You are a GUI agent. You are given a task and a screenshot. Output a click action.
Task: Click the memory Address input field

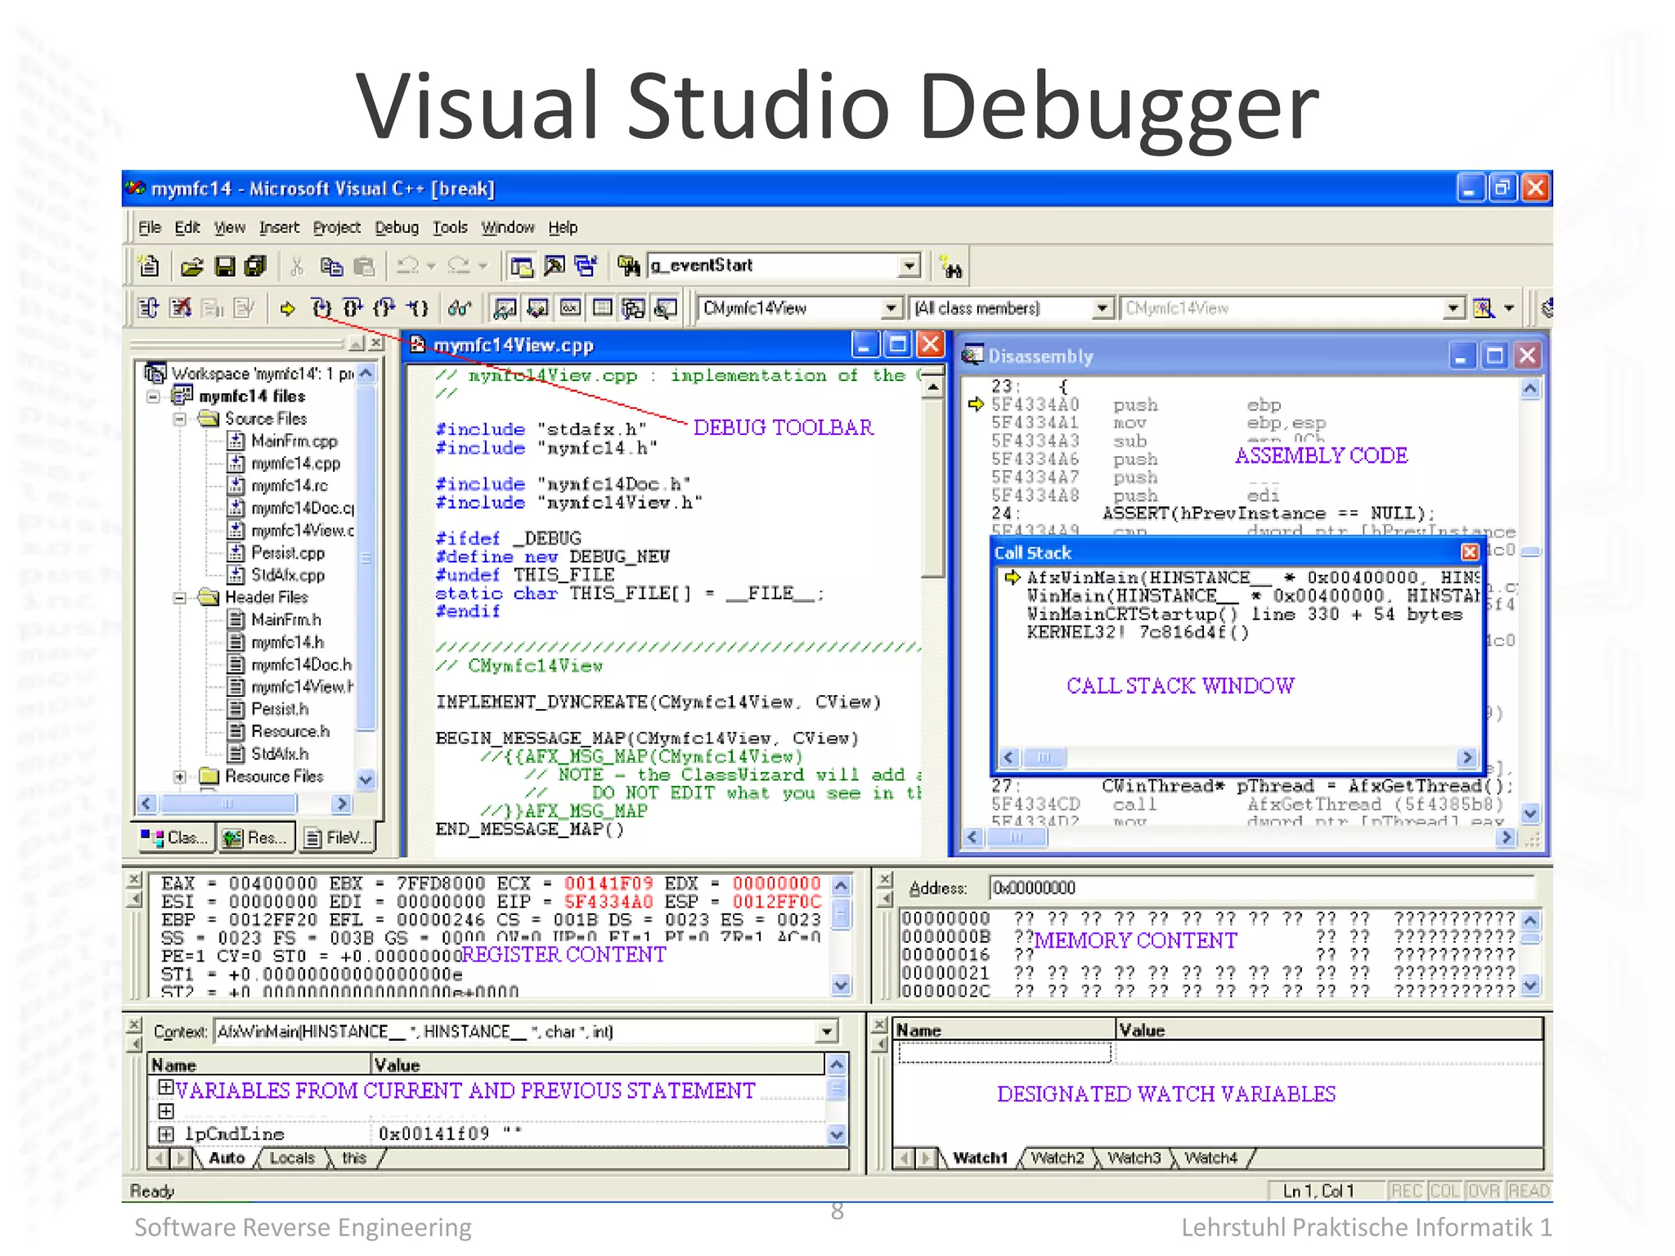1261,888
